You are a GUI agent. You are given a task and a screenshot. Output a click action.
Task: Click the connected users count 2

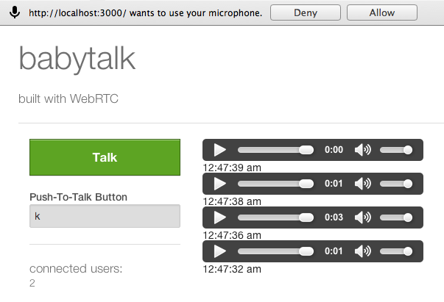click(x=32, y=283)
